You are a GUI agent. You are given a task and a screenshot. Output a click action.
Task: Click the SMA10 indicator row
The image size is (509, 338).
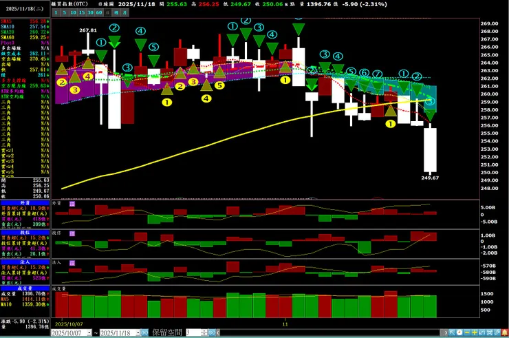pos(25,27)
